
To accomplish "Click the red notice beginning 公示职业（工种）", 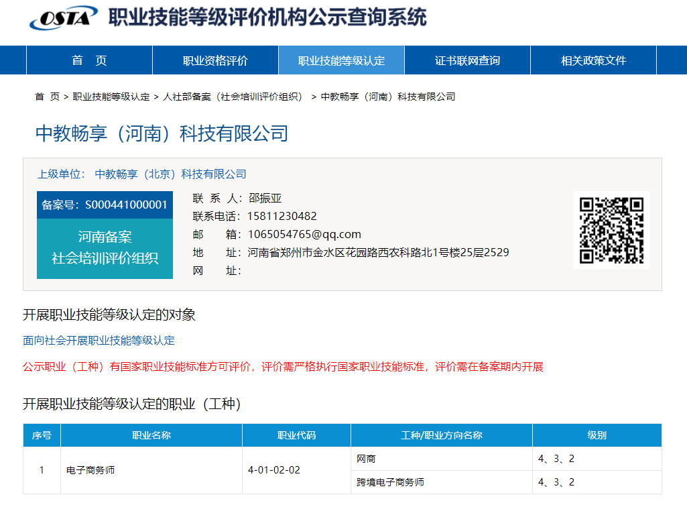I will tap(283, 367).
